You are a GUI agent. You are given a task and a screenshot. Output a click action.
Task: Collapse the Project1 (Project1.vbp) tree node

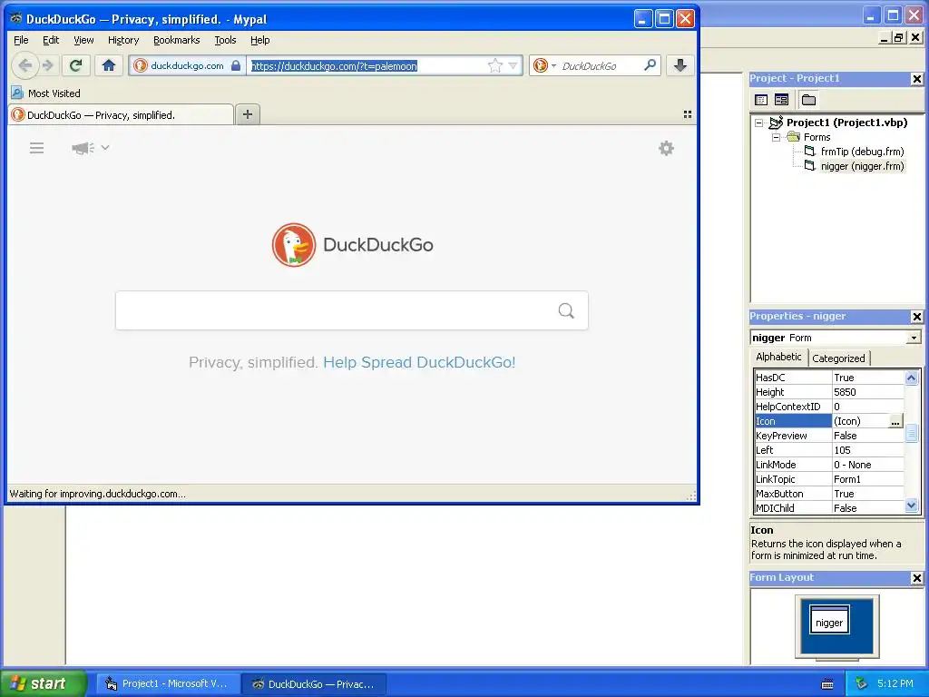click(x=759, y=123)
